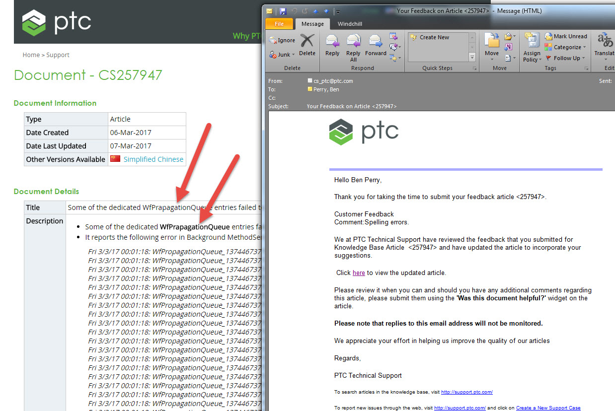The height and width of the screenshot is (411, 615).
Task: Select the Message ribbon tab
Action: point(312,24)
